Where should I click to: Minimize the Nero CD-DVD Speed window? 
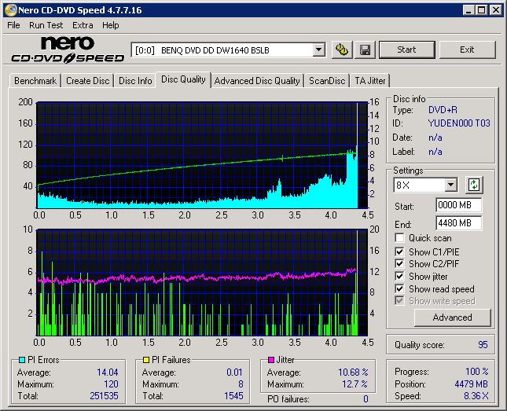point(467,10)
